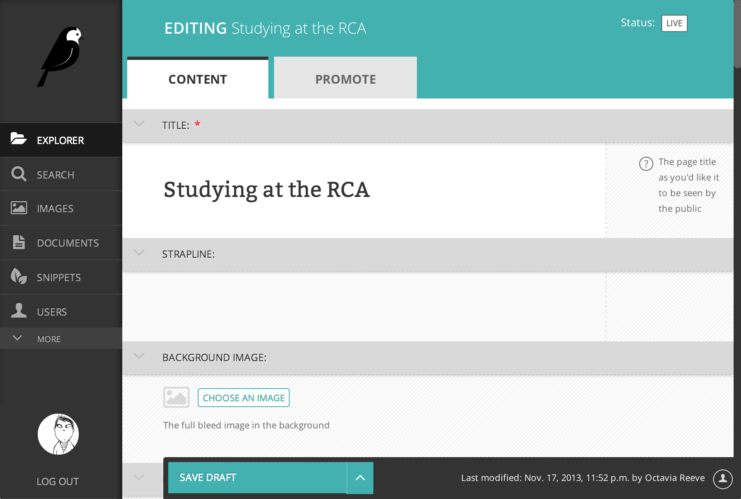Click the Users person icon

click(18, 311)
